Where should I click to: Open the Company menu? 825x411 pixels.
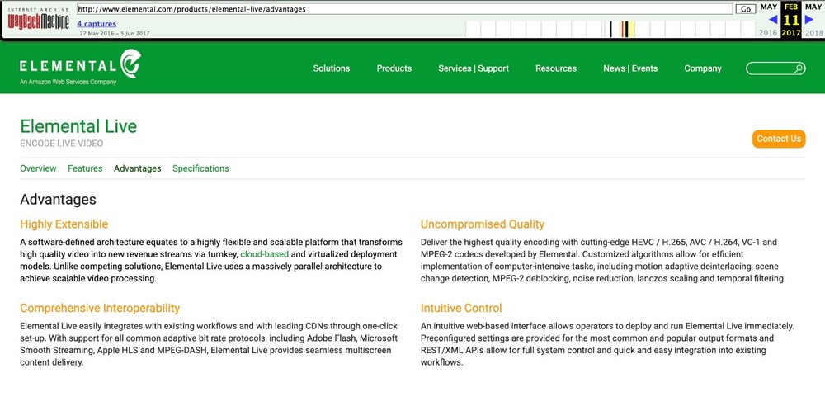click(703, 68)
